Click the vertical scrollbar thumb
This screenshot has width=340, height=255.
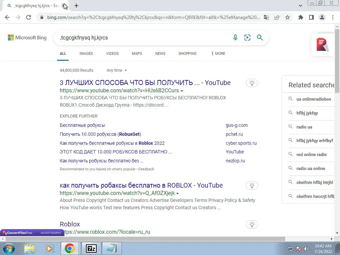click(337, 61)
